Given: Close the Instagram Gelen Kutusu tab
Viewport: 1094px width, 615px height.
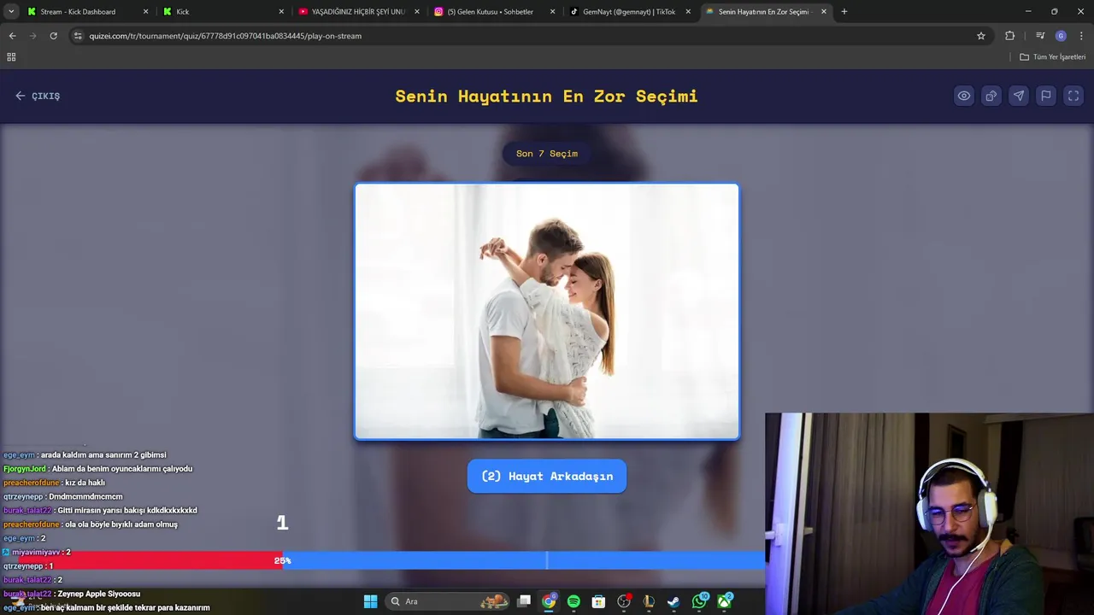Looking at the screenshot, I should [552, 12].
